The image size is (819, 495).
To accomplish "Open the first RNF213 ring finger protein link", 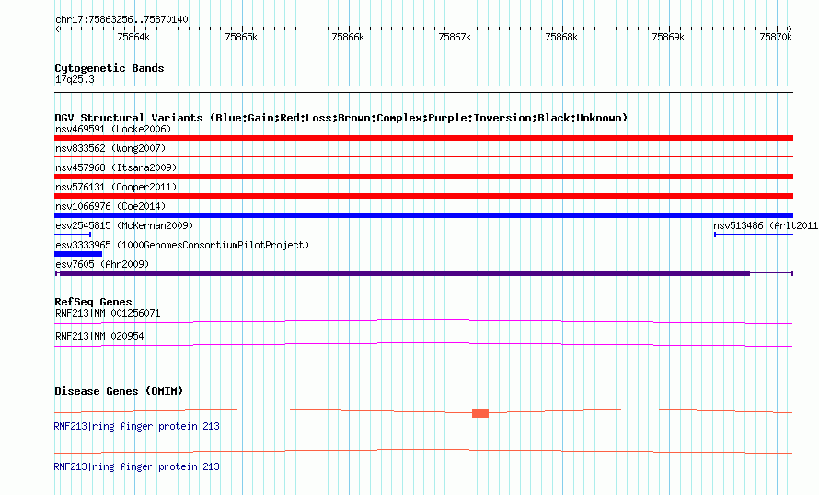I will (137, 426).
